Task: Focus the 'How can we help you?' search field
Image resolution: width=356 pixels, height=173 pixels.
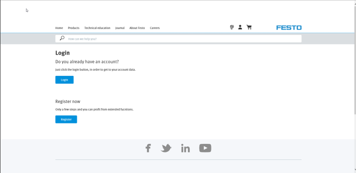Action: pos(183,39)
